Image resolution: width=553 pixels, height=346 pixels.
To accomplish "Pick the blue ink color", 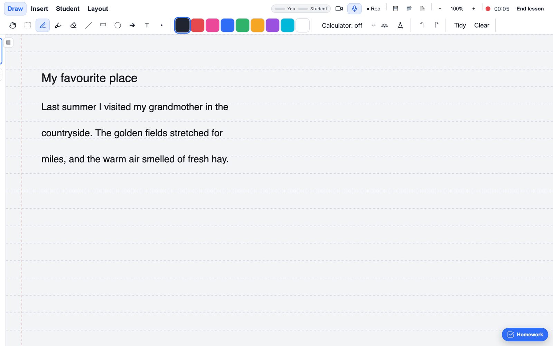I will coord(227,25).
